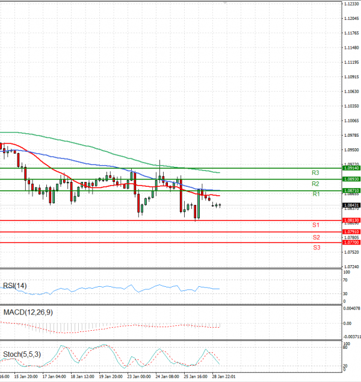This screenshot has height=382, width=361.
Task: Click the MACD -0.003711 scale value
Action: click(x=352, y=337)
